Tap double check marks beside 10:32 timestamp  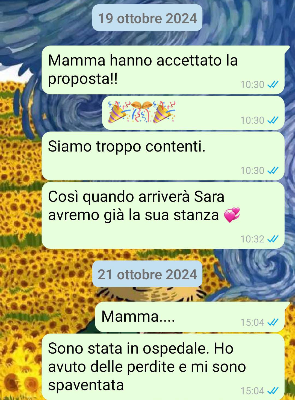pyautogui.click(x=273, y=239)
